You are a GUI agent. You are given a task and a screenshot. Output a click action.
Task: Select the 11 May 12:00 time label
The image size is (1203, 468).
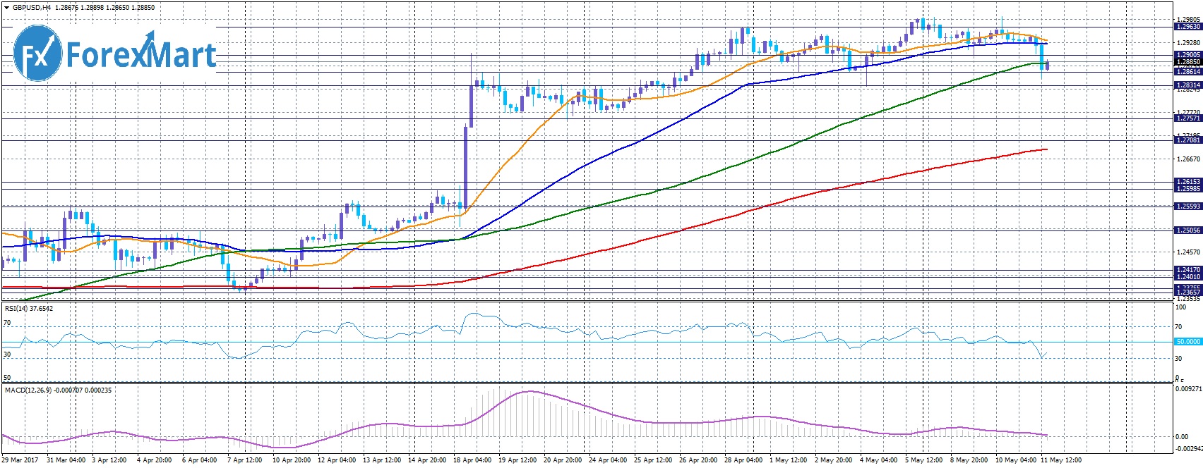[1060, 460]
